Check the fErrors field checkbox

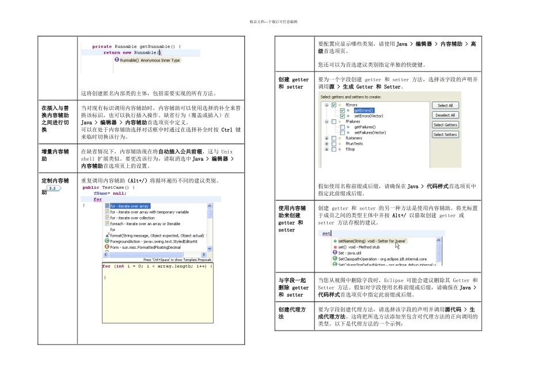point(334,105)
